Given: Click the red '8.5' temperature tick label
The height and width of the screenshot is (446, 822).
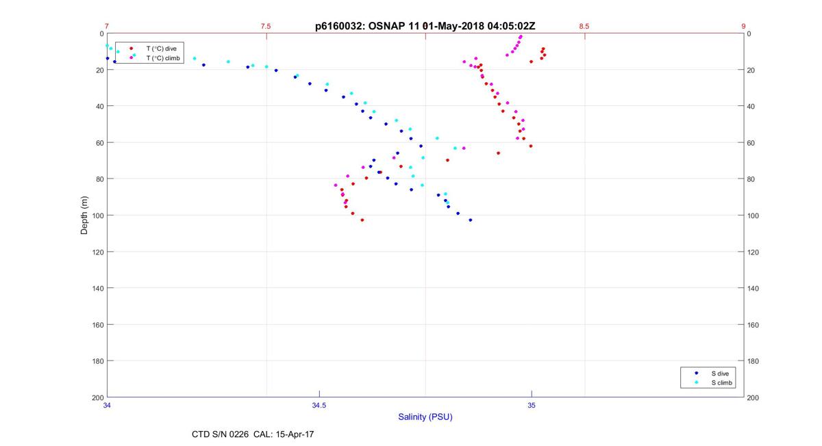Looking at the screenshot, I should (x=584, y=27).
